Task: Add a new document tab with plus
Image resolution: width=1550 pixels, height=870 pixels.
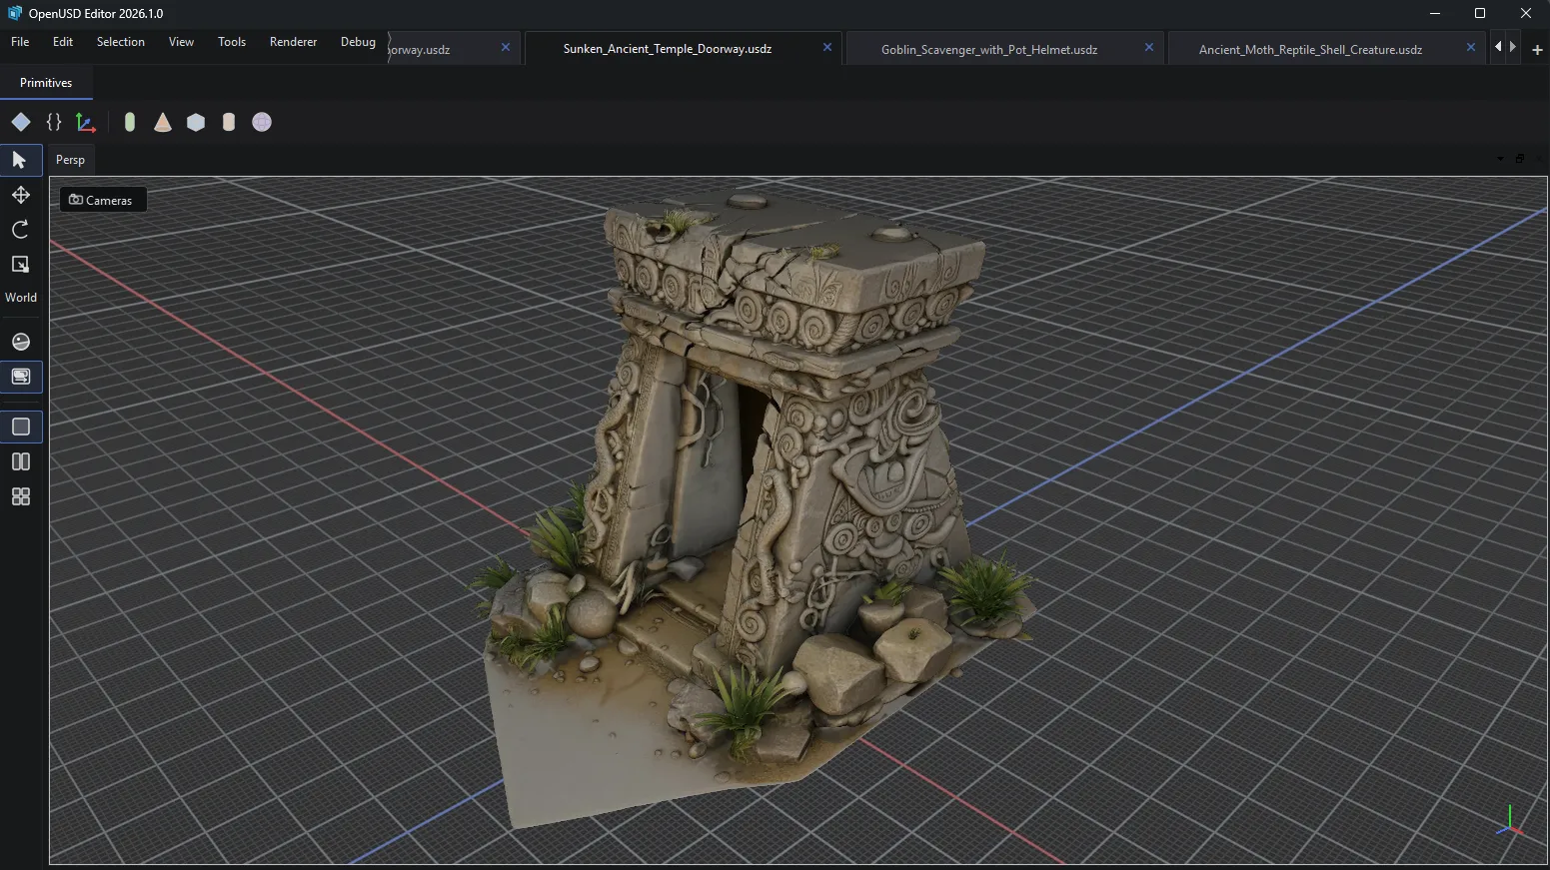Action: point(1537,49)
